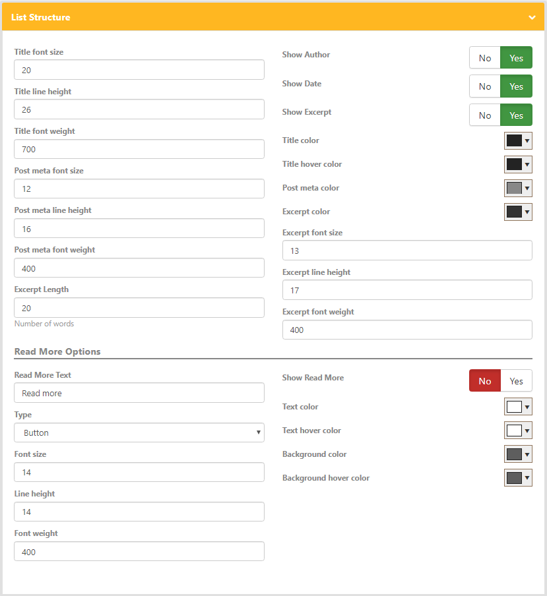Enable Show Read More with Yes
The image size is (547, 596).
(x=516, y=381)
